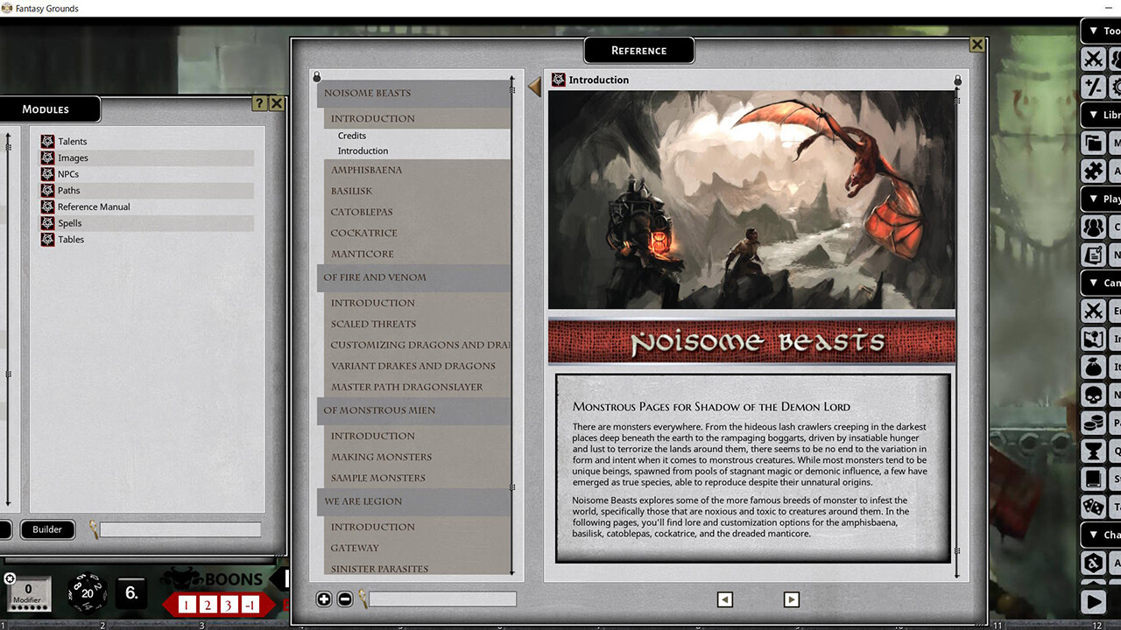Click the d6 die showing 6
1121x630 pixels.
131,592
